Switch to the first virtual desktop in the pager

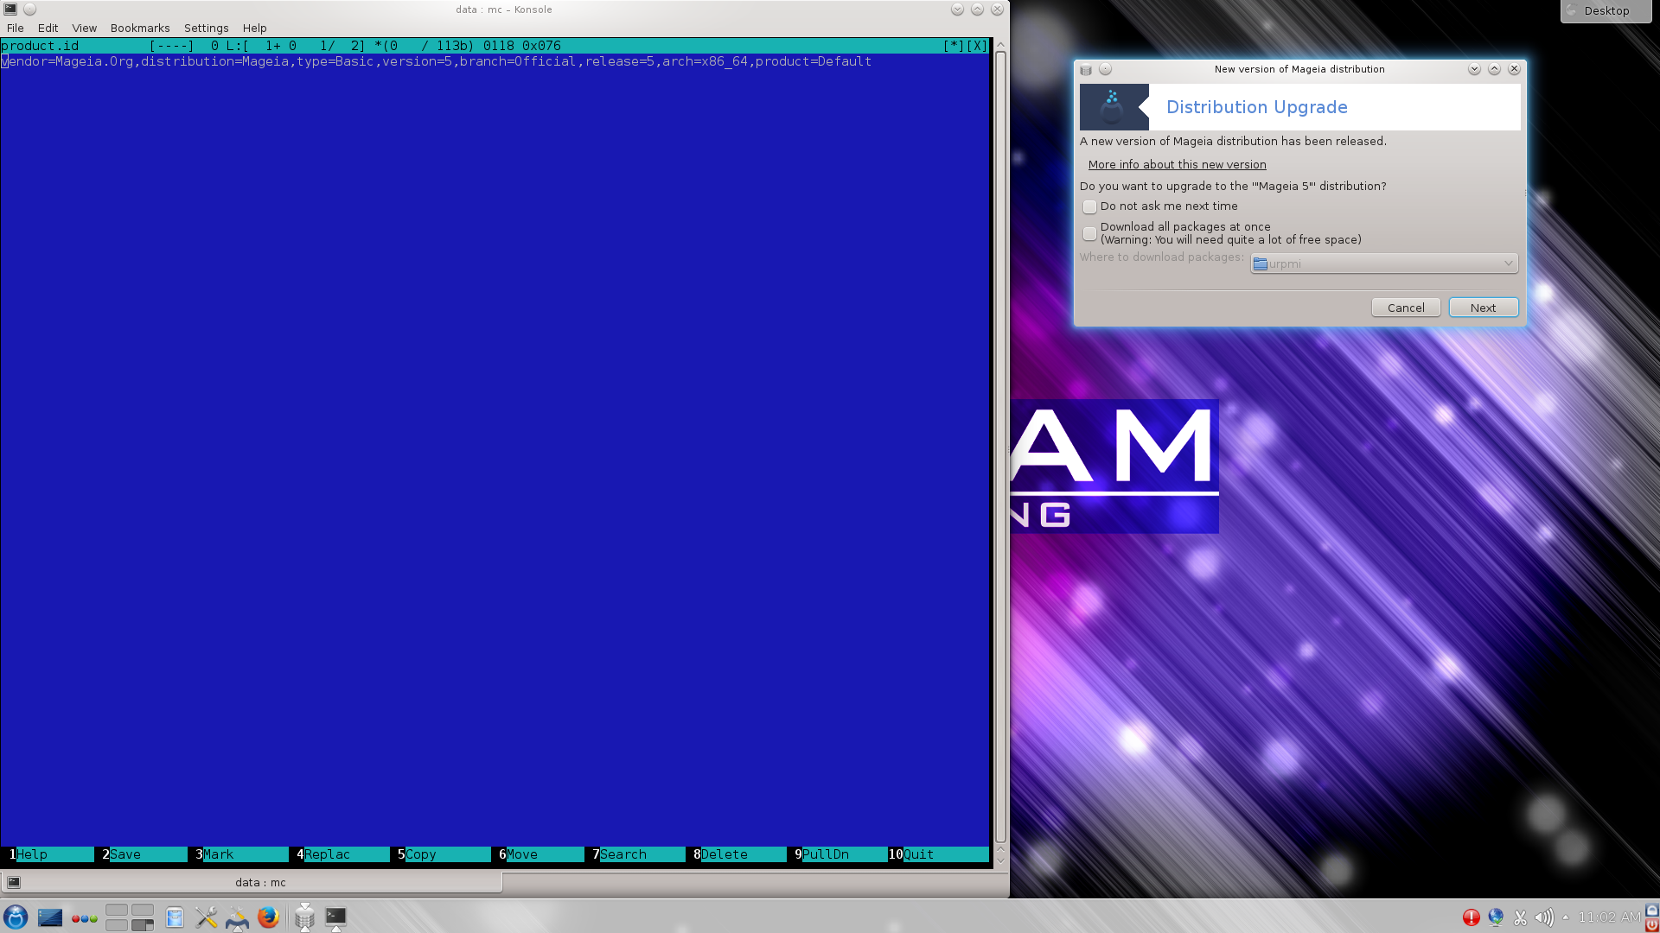pyautogui.click(x=117, y=910)
